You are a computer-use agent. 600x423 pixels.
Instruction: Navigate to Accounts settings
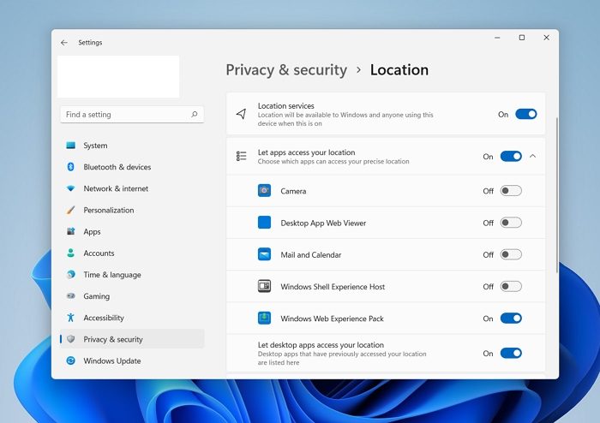tap(132, 253)
